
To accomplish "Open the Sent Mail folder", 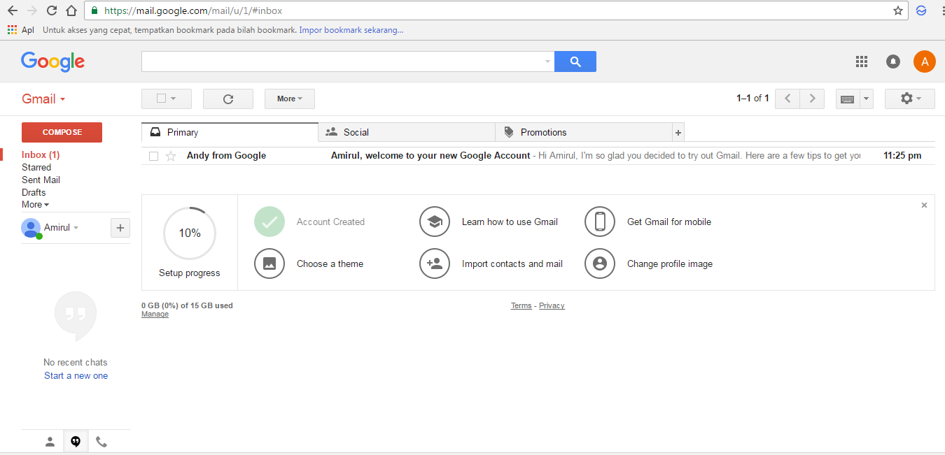I will (41, 180).
